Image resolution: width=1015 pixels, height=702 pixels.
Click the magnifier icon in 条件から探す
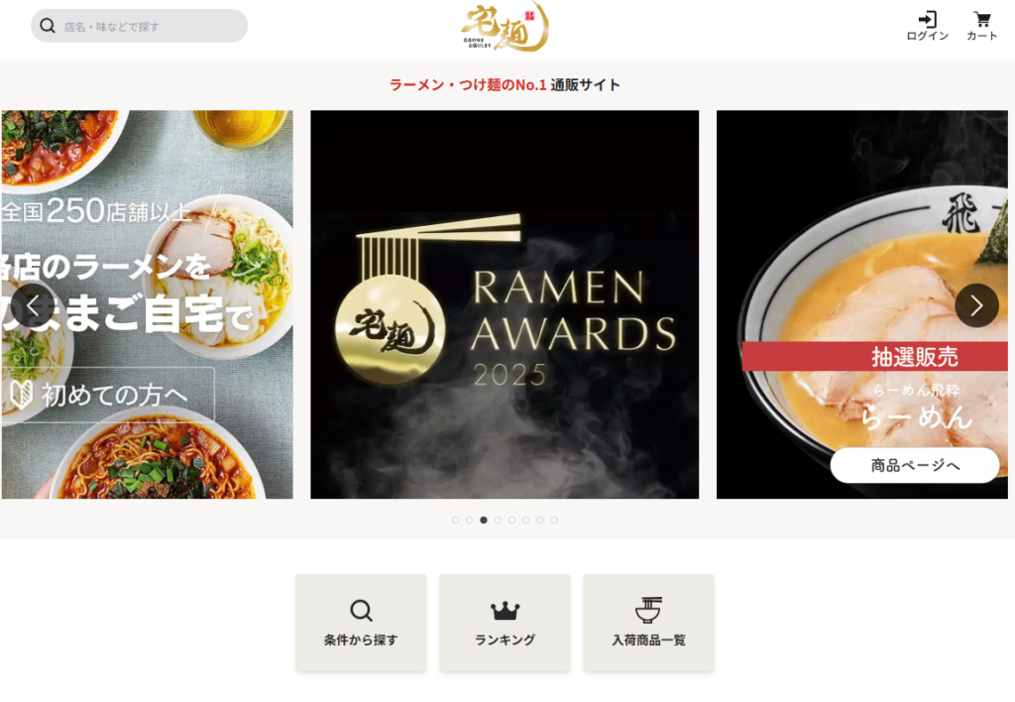[361, 611]
